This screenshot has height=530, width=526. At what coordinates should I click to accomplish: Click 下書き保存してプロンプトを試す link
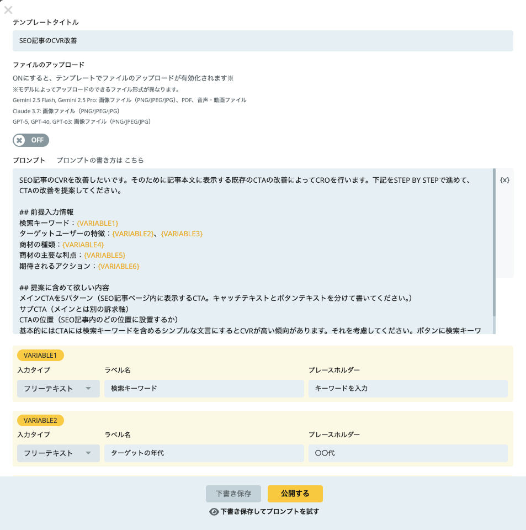point(269,512)
